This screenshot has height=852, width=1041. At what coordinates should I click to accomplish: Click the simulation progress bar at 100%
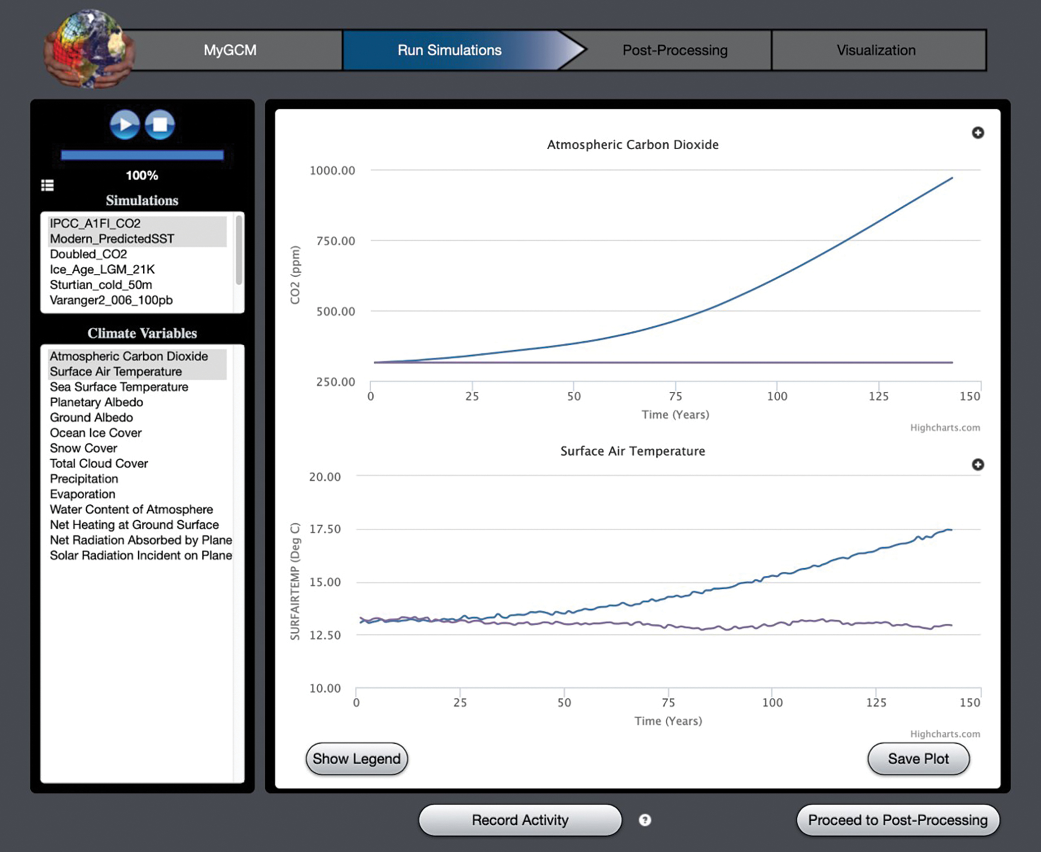[x=142, y=155]
